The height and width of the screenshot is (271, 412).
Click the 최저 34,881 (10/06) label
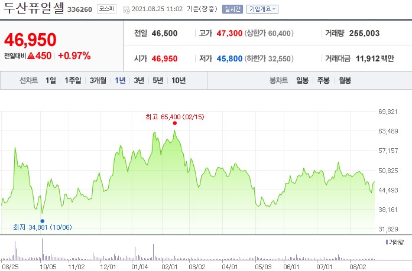(43, 227)
